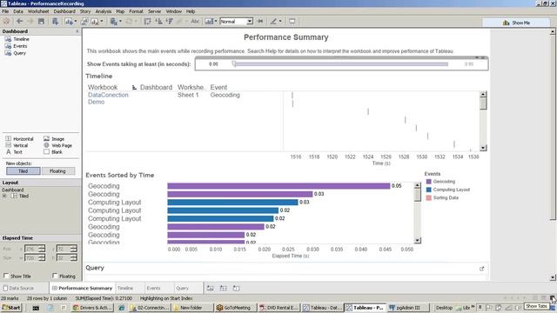Viewport: 557px width, 313px height.
Task: Click the New Worksheet toolbar icon
Action: coord(69,21)
